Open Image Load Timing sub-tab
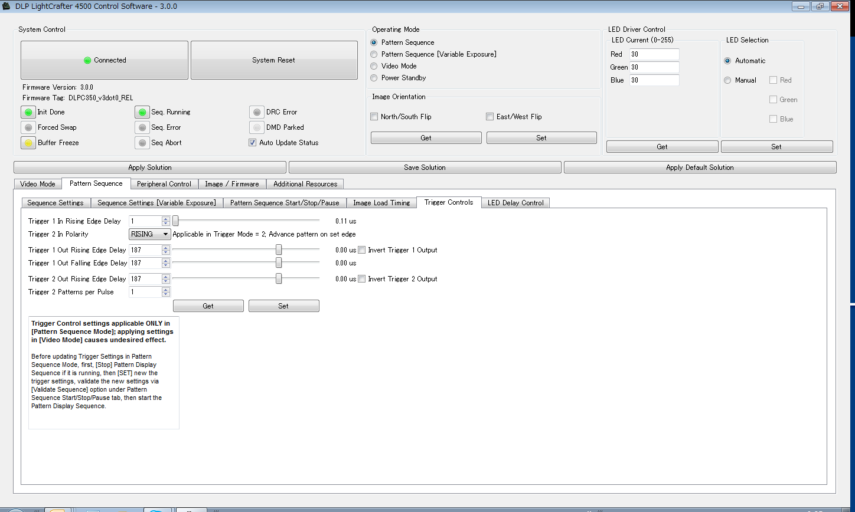This screenshot has height=512, width=855. pyautogui.click(x=381, y=203)
